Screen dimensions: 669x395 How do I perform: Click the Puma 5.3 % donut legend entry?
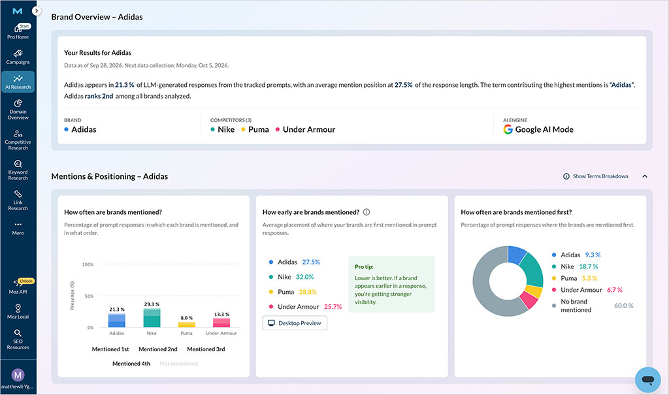(575, 278)
